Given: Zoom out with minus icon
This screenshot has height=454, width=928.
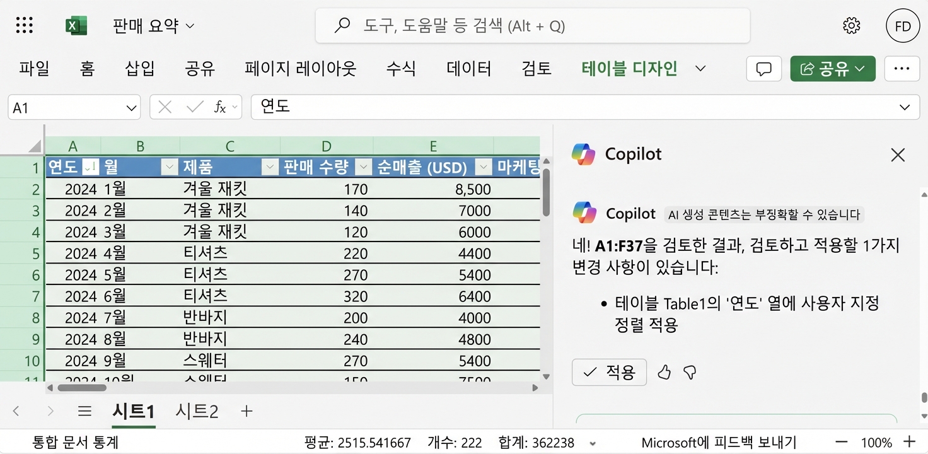Looking at the screenshot, I should pyautogui.click(x=841, y=442).
